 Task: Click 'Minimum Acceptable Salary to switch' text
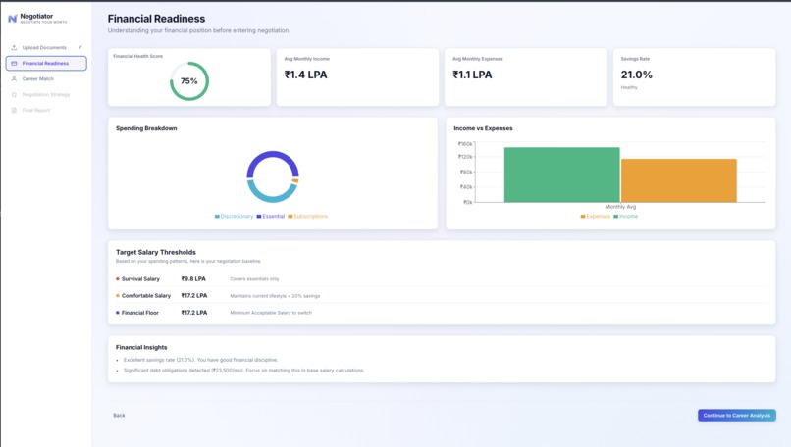pyautogui.click(x=271, y=313)
